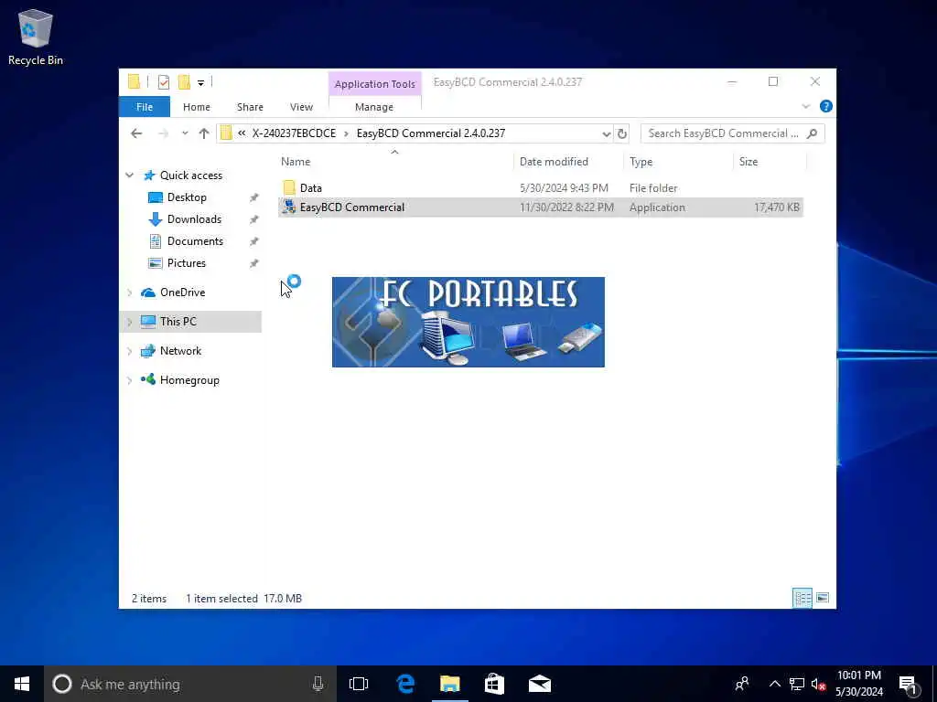
Task: Open Desktop in Quick access
Action: pos(187,197)
